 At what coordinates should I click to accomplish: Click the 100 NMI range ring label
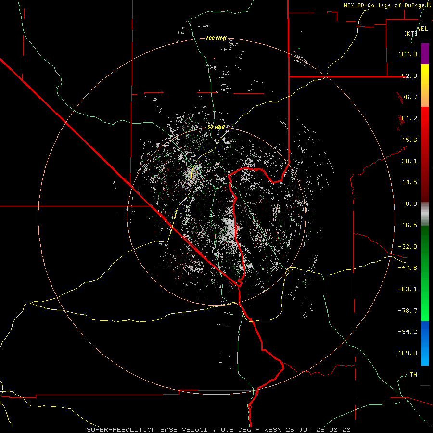click(216, 38)
